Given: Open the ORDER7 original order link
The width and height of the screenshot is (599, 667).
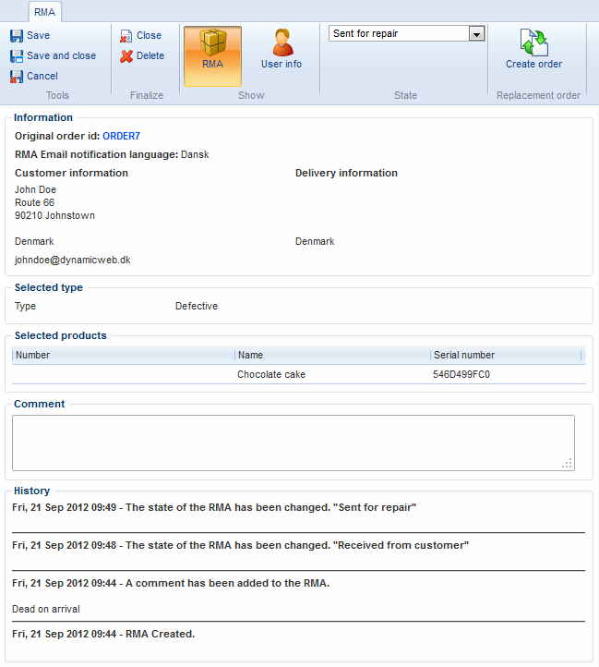Looking at the screenshot, I should (121, 136).
